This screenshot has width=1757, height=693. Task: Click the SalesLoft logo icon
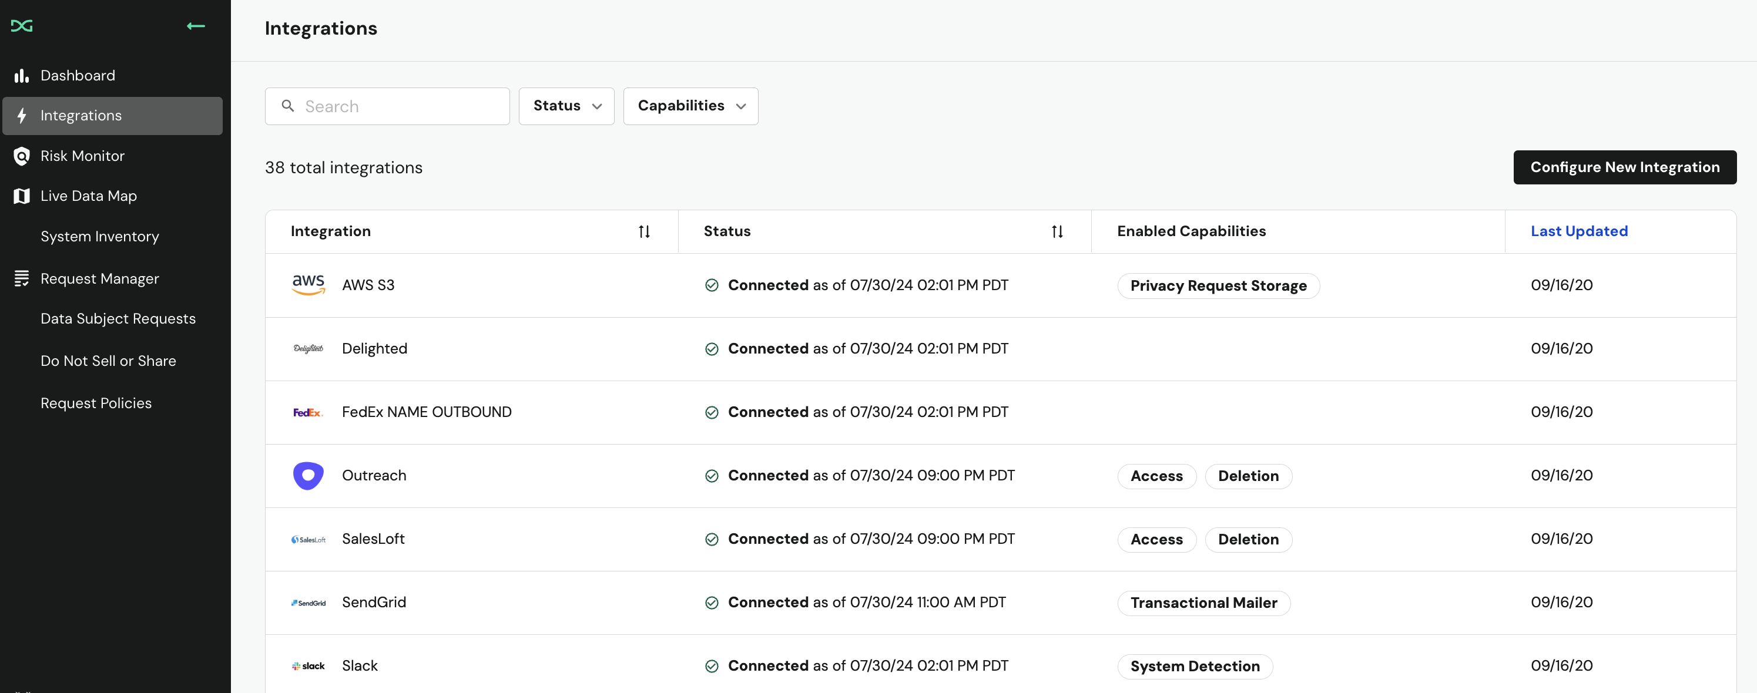tap(309, 540)
